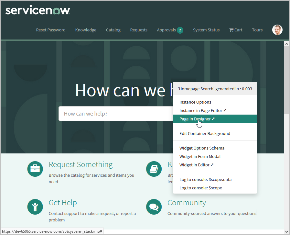Image resolution: width=290 pixels, height=235 pixels.
Task: Click the 'How can we help?' search field
Action: coord(115,114)
